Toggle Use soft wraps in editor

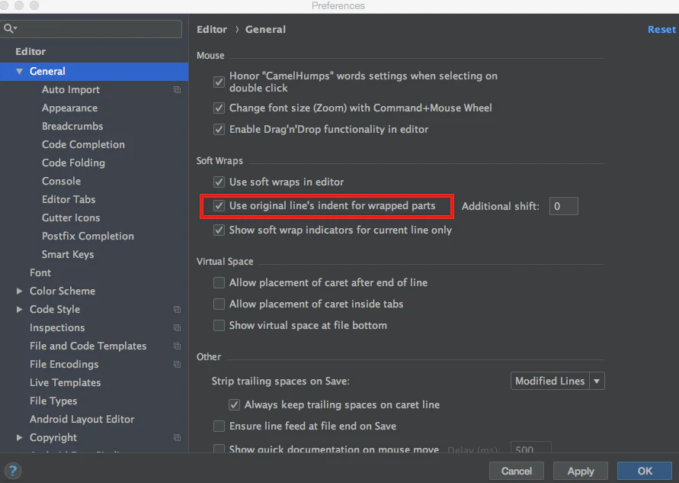(219, 182)
